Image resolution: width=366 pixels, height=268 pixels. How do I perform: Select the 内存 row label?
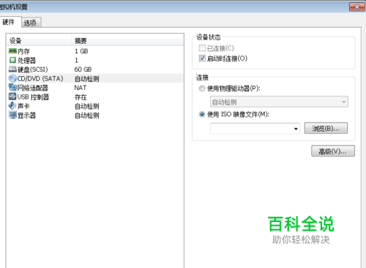(23, 51)
